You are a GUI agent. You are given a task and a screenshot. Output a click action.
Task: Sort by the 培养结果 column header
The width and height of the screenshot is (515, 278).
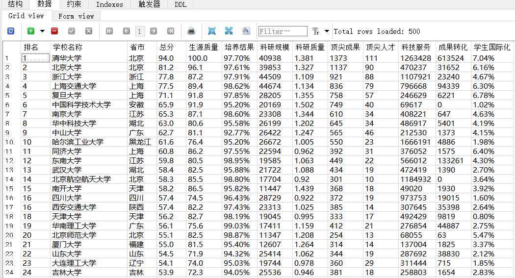(x=239, y=47)
